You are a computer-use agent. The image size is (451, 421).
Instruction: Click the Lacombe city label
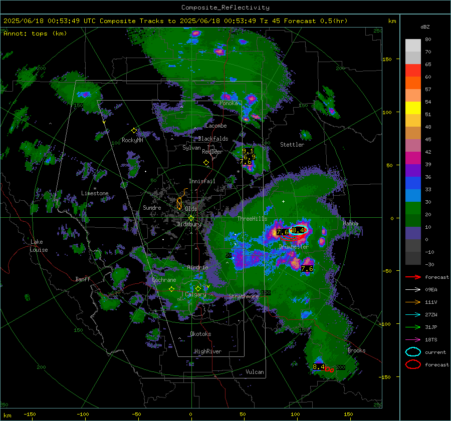216,126
